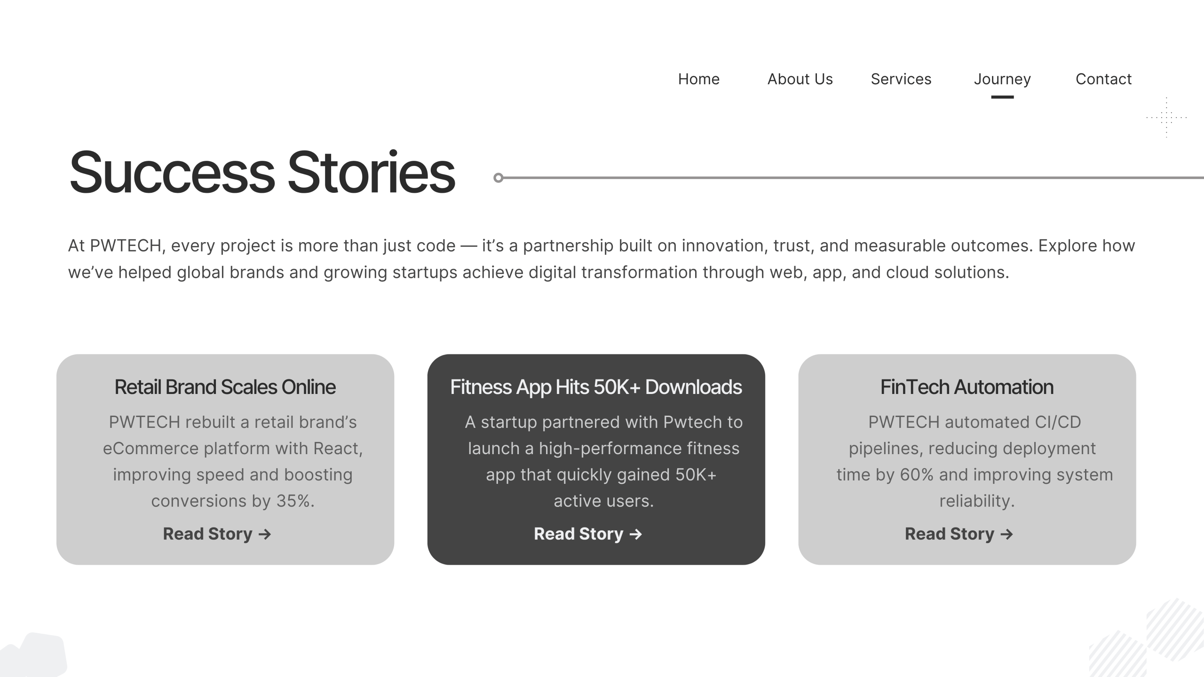Open the Home navigation link
The width and height of the screenshot is (1204, 677).
pos(698,79)
